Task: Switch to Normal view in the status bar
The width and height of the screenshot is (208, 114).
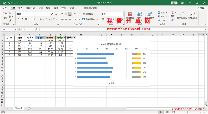Action: pos(161,112)
